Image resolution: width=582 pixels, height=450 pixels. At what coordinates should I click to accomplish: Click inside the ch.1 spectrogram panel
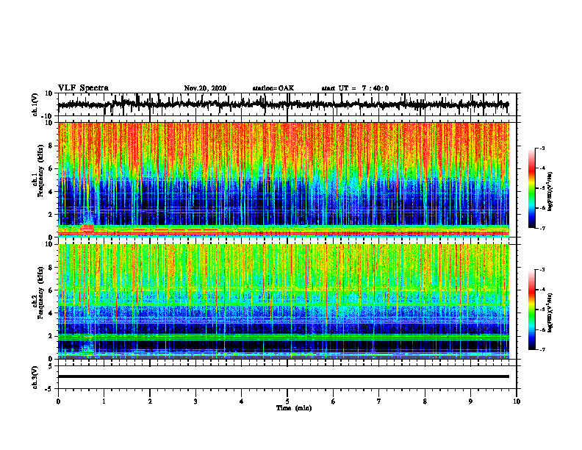283,179
